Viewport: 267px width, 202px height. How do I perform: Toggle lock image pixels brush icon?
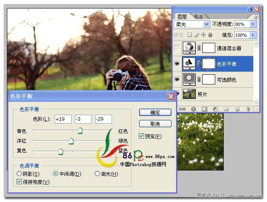pyautogui.click(x=197, y=35)
